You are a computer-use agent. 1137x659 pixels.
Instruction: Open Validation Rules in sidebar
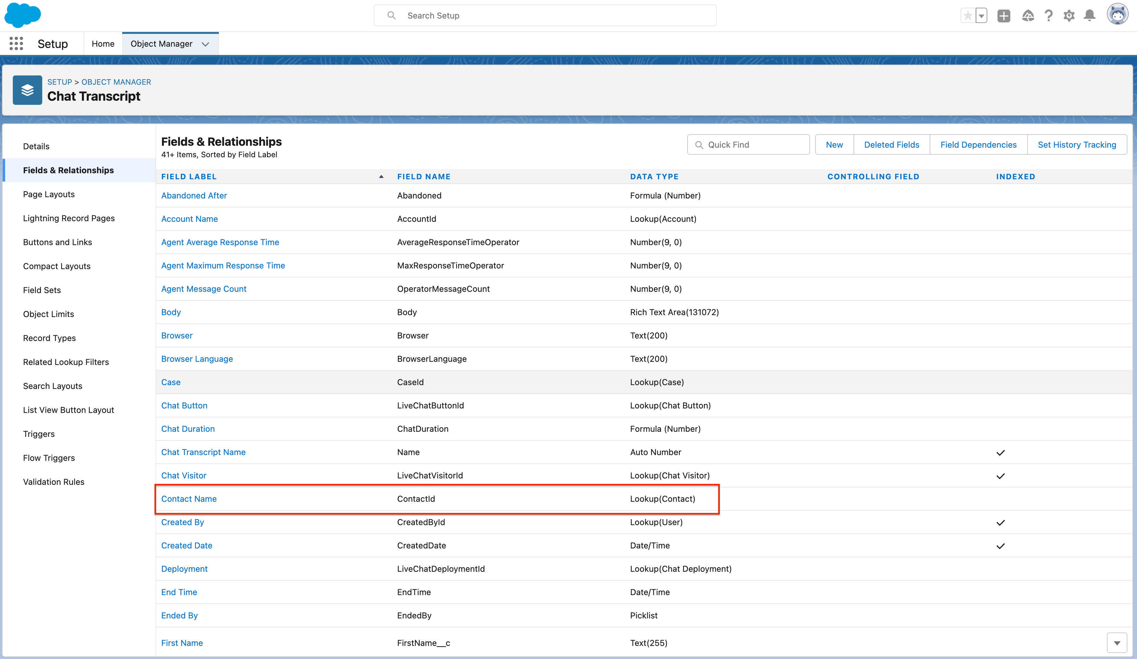coord(53,481)
